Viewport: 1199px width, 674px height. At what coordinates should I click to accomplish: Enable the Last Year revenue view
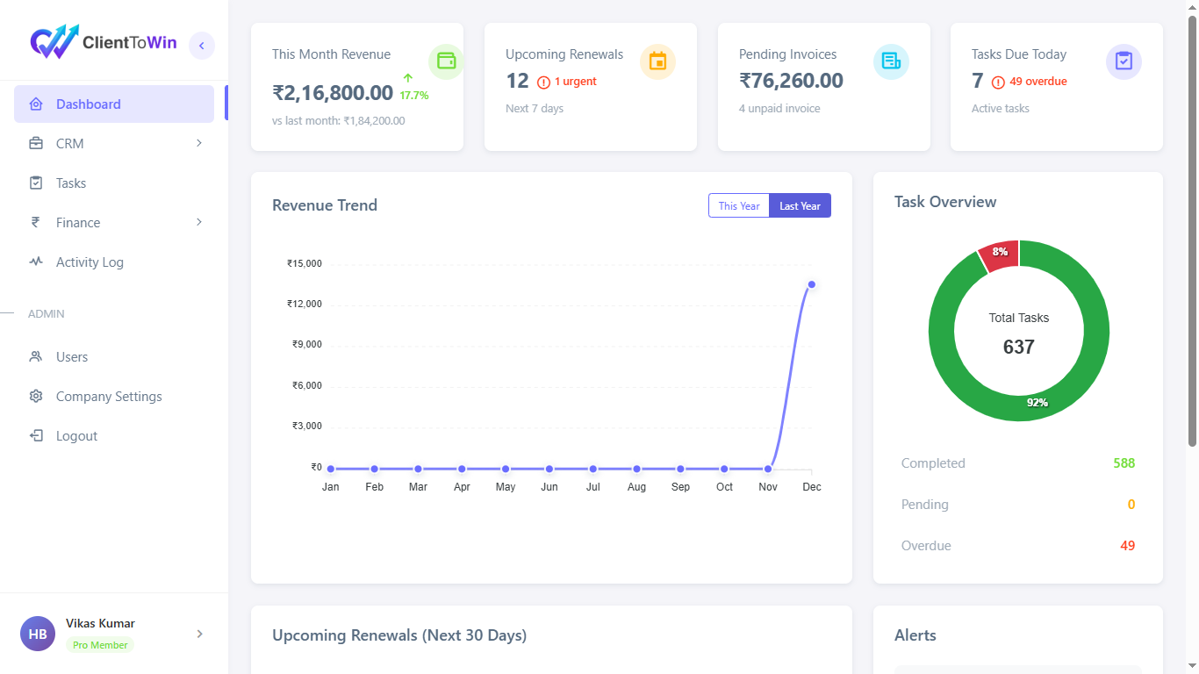pos(799,205)
